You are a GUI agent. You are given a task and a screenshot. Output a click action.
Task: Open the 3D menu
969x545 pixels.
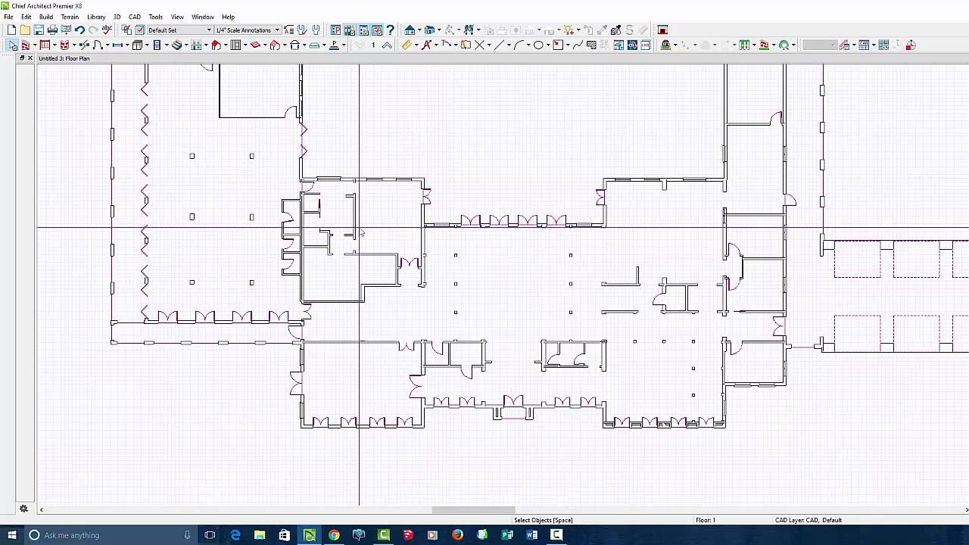pyautogui.click(x=117, y=17)
